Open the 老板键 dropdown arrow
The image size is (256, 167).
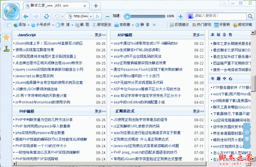click(133, 25)
